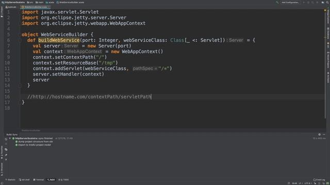Collapse the buildWebService method fold marker

[20, 40]
